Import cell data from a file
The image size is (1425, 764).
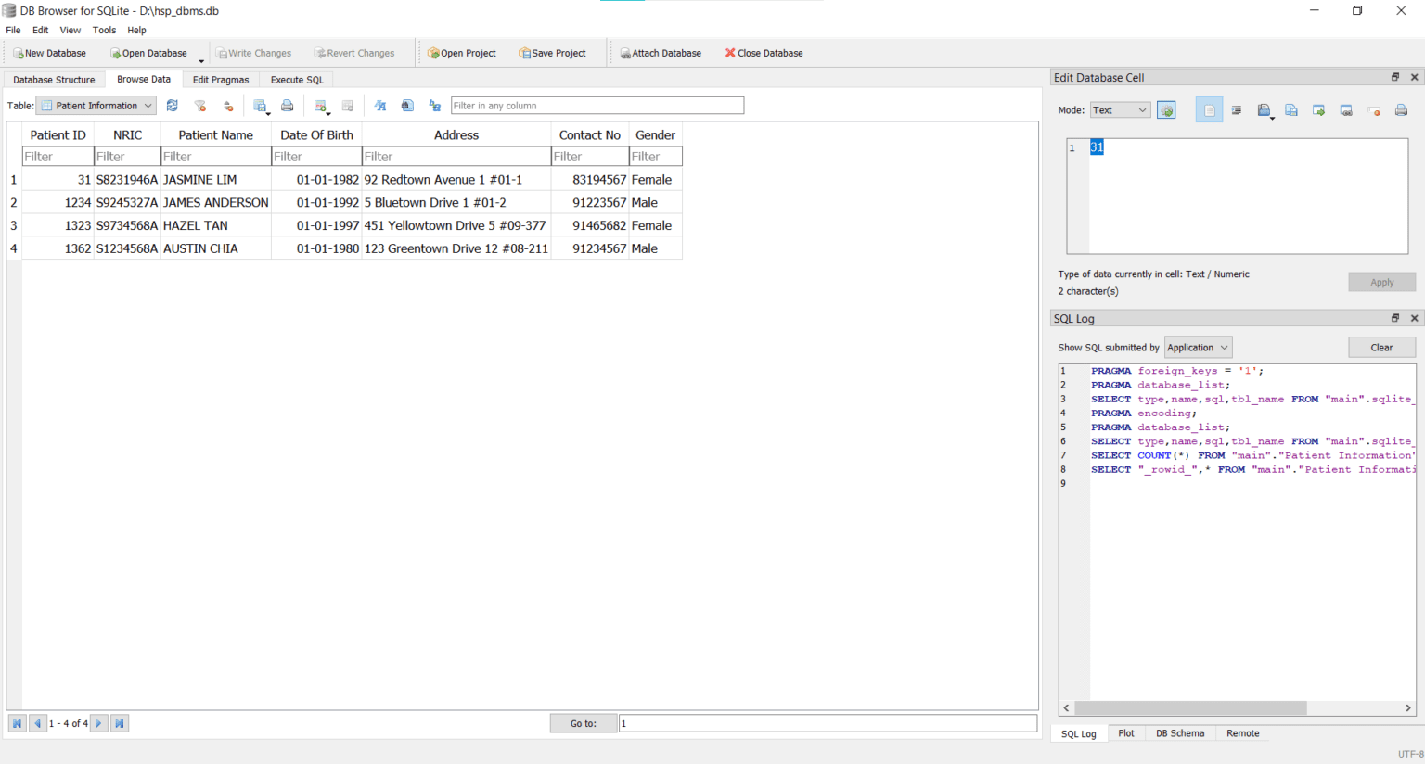click(x=1265, y=109)
